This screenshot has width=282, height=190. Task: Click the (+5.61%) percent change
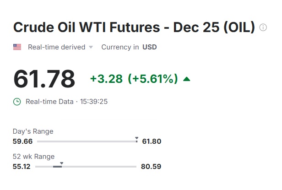click(x=152, y=79)
